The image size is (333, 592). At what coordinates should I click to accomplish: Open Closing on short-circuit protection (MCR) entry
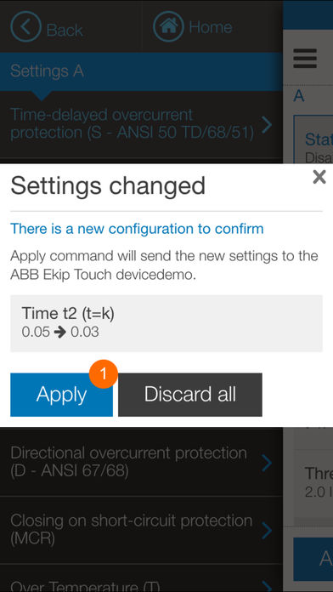[x=141, y=530]
